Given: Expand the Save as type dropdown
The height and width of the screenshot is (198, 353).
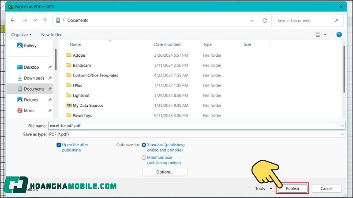Looking at the screenshot, I should 342,134.
